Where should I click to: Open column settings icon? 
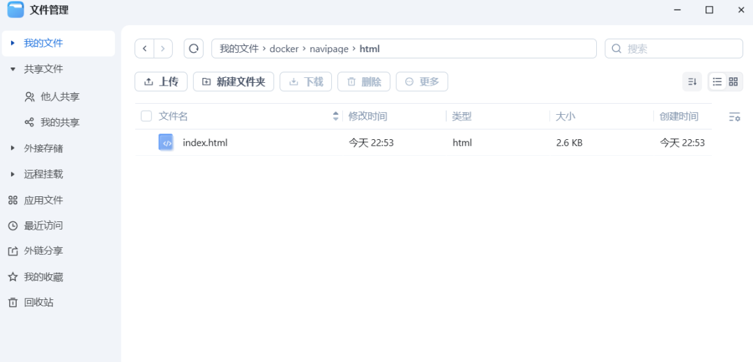coord(734,117)
